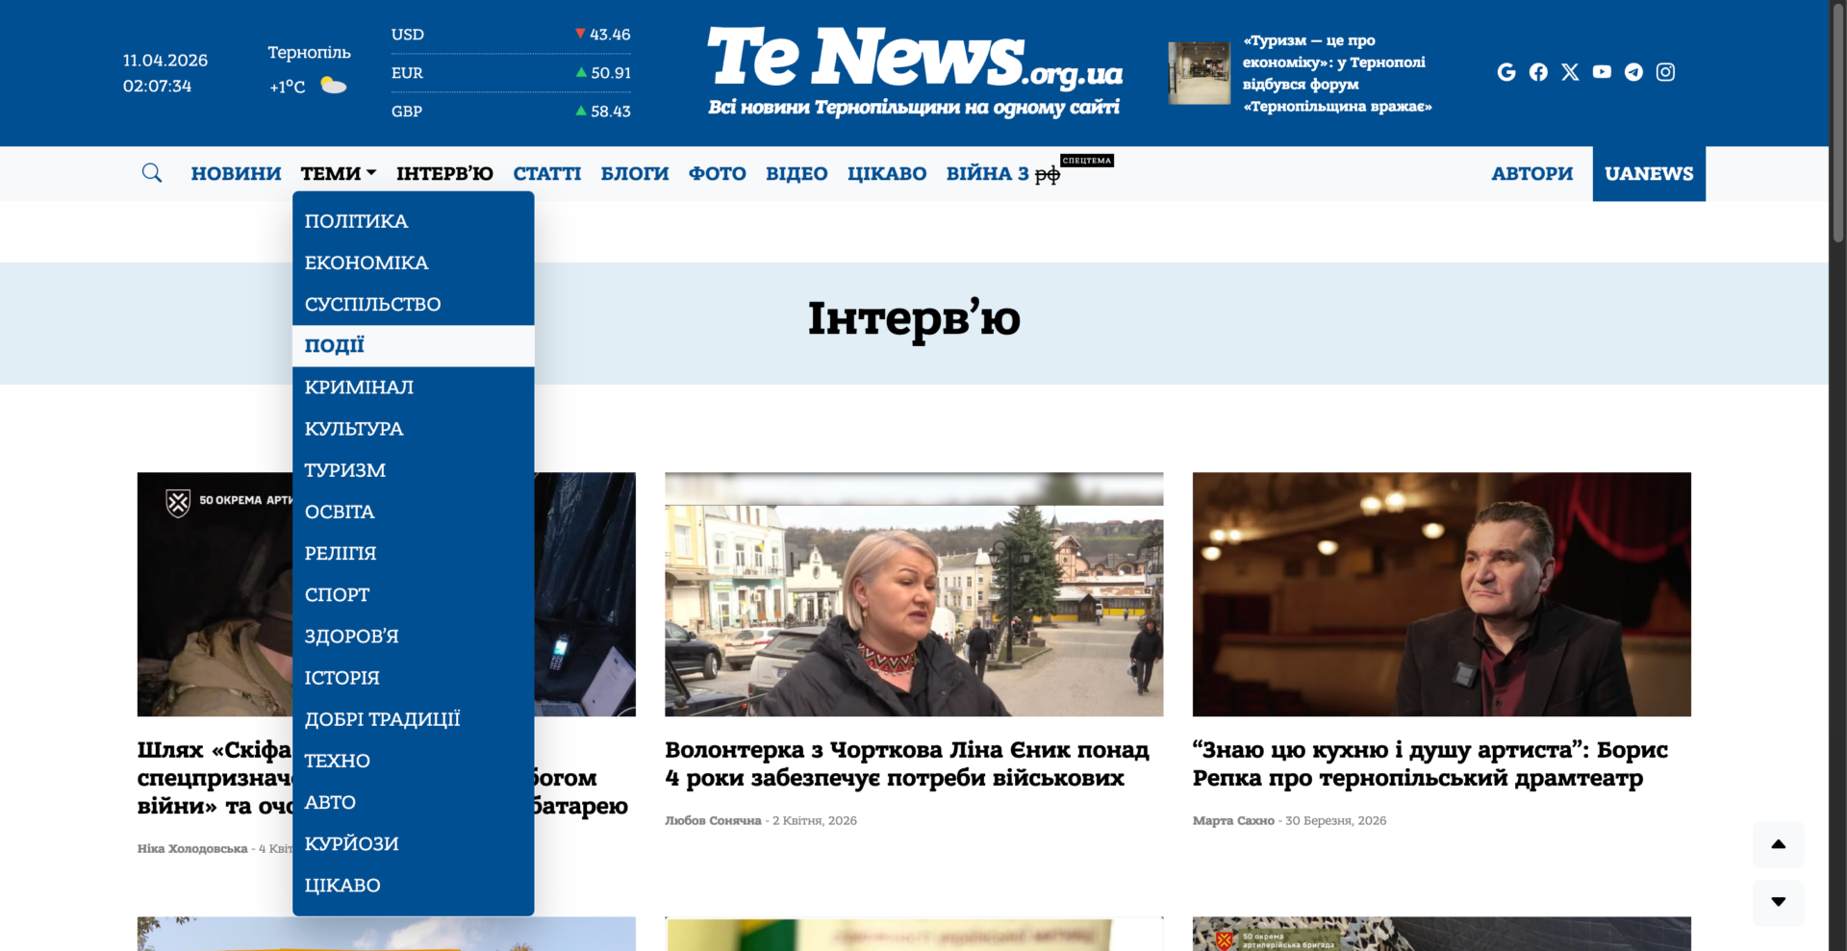Select АВТО in the topics menu
This screenshot has width=1847, height=951.
[x=413, y=802]
